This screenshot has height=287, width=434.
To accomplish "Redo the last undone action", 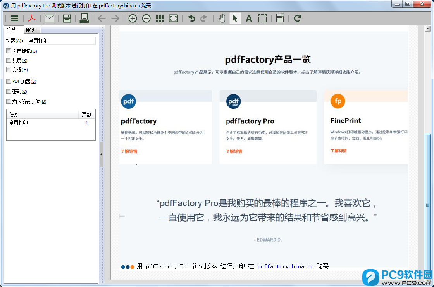I will [x=204, y=19].
